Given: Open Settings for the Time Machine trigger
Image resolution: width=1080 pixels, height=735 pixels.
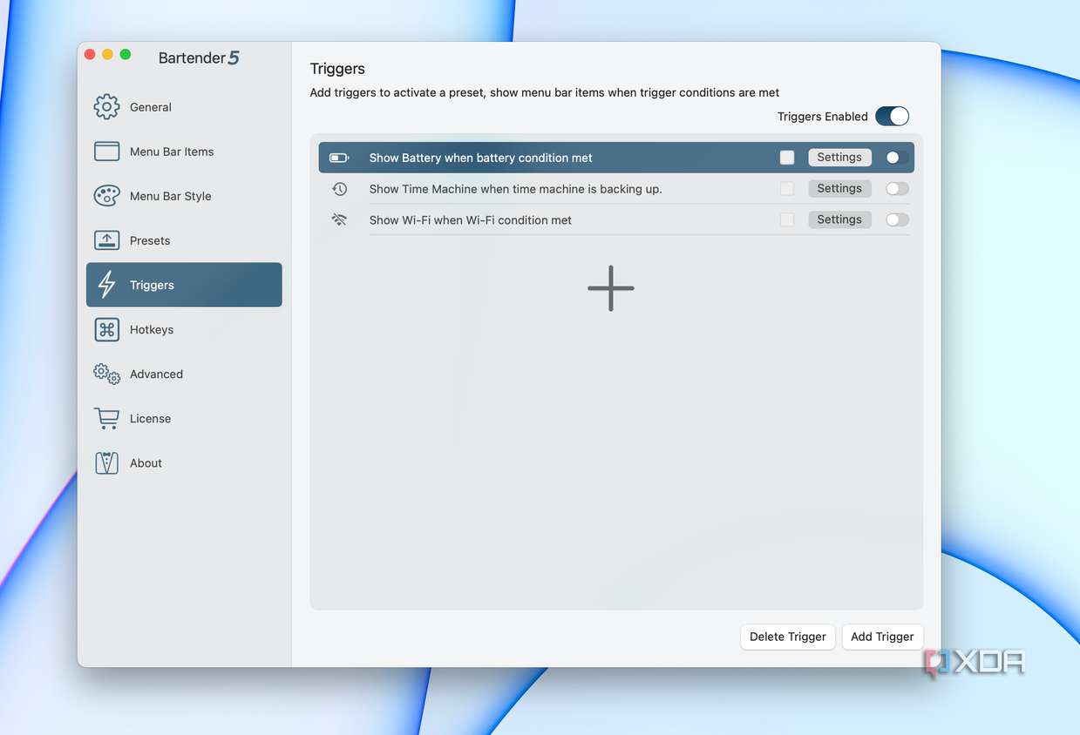Looking at the screenshot, I should (839, 189).
